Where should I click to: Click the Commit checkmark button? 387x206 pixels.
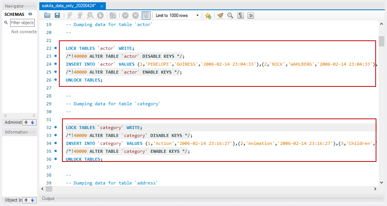pos(125,15)
